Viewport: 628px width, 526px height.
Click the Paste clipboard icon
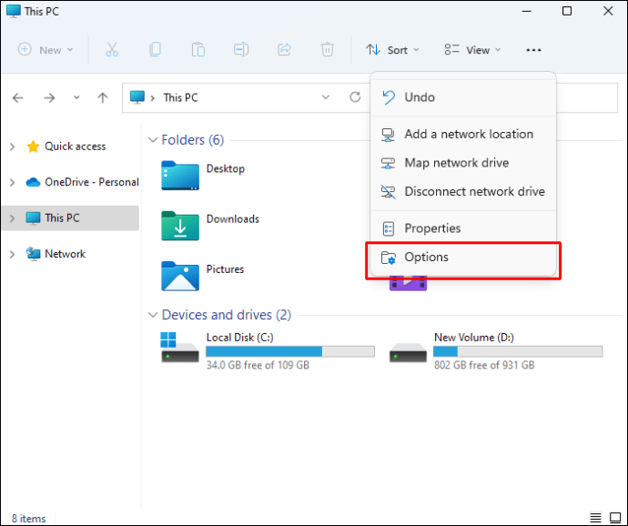tap(198, 50)
